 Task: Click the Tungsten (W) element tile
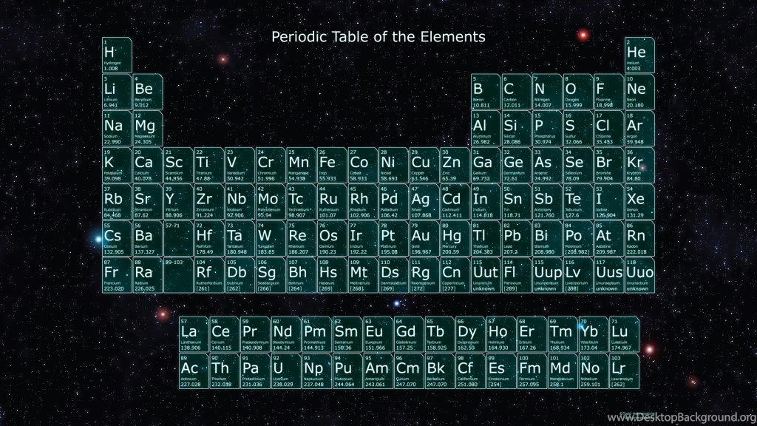click(271, 238)
